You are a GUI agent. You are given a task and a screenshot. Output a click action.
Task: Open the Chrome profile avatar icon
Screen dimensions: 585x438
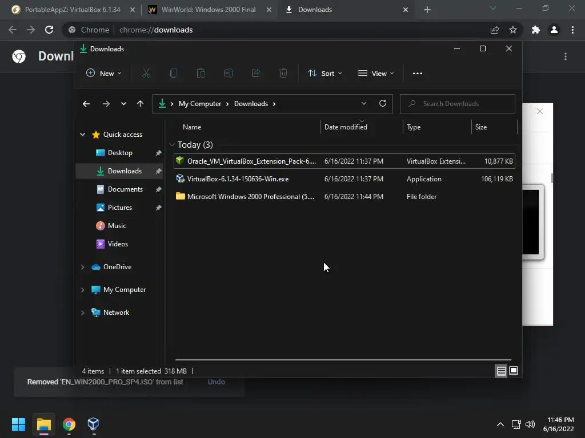click(x=554, y=30)
